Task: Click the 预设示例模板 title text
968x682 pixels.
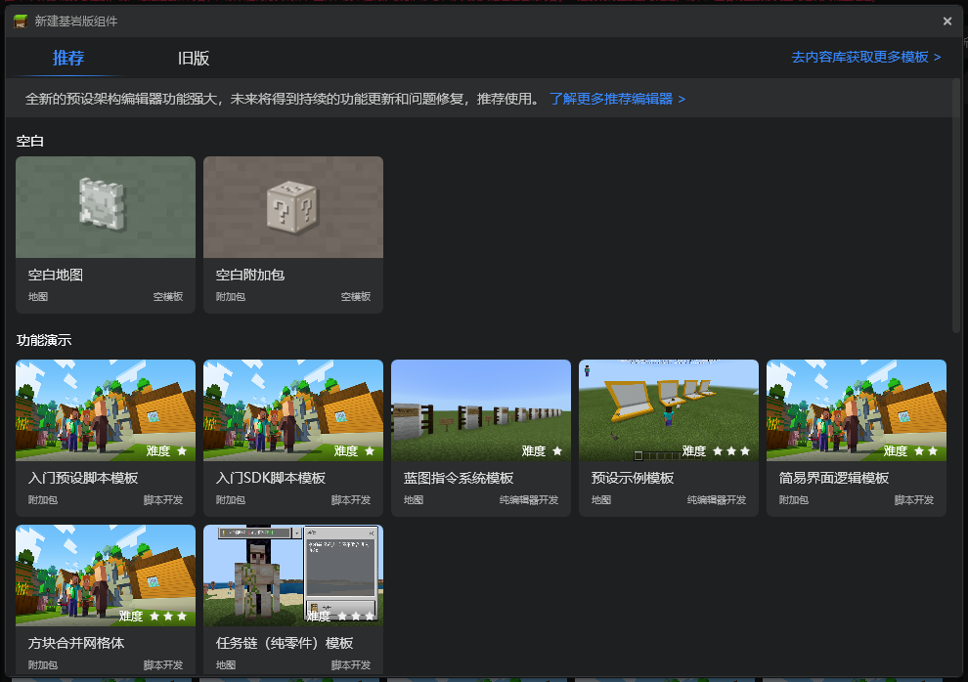Action: point(633,478)
